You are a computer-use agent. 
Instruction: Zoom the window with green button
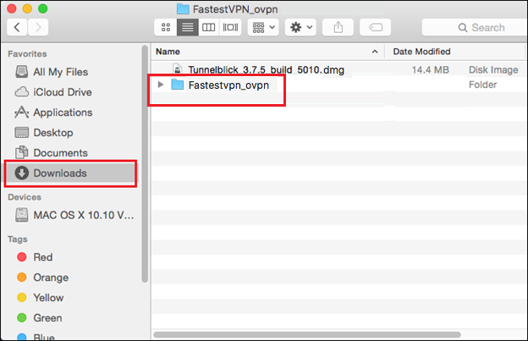coord(43,8)
